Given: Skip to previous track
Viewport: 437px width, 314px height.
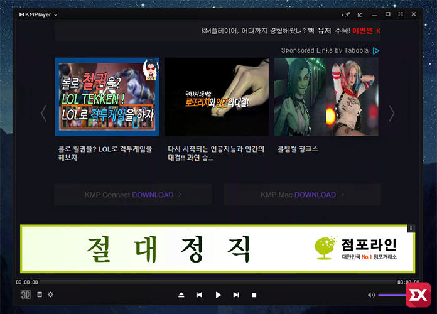Looking at the screenshot, I should (199, 295).
